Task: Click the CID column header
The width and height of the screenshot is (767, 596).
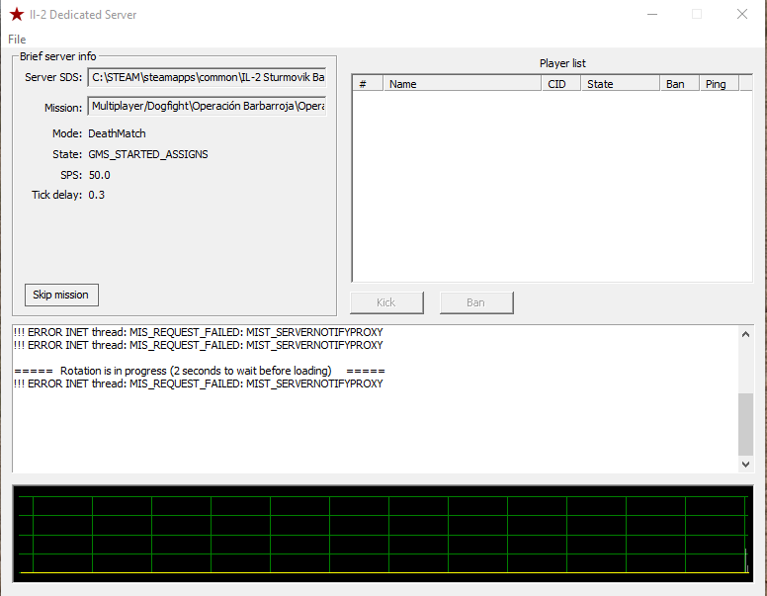Action: click(x=561, y=84)
